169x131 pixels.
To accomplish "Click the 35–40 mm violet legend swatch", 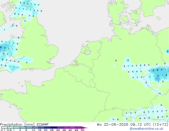I will coord(66,128).
